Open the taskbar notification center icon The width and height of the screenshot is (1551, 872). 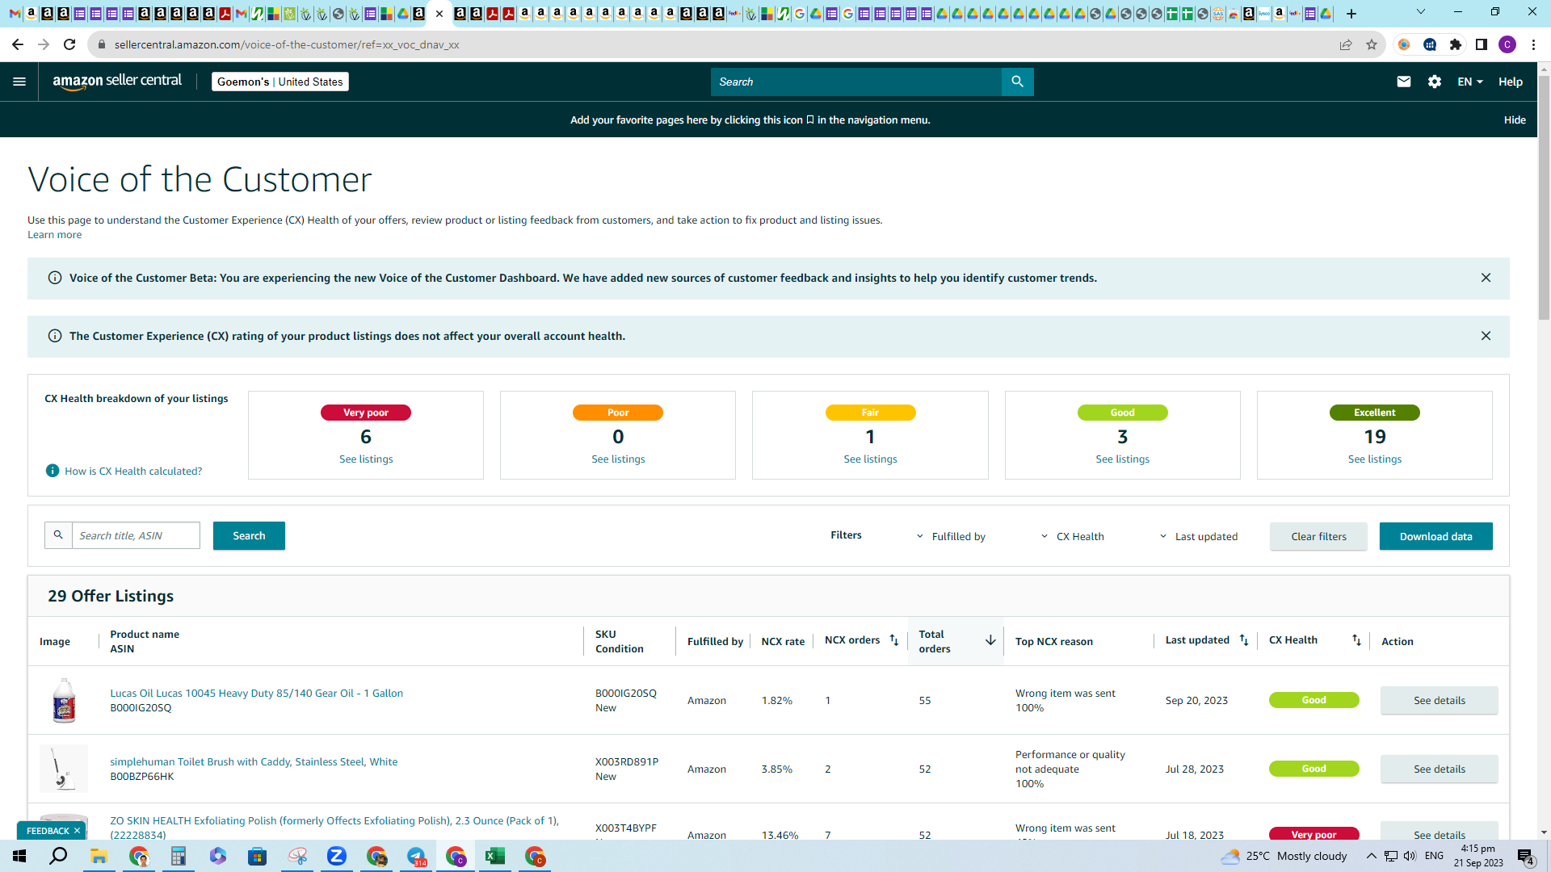point(1526,856)
